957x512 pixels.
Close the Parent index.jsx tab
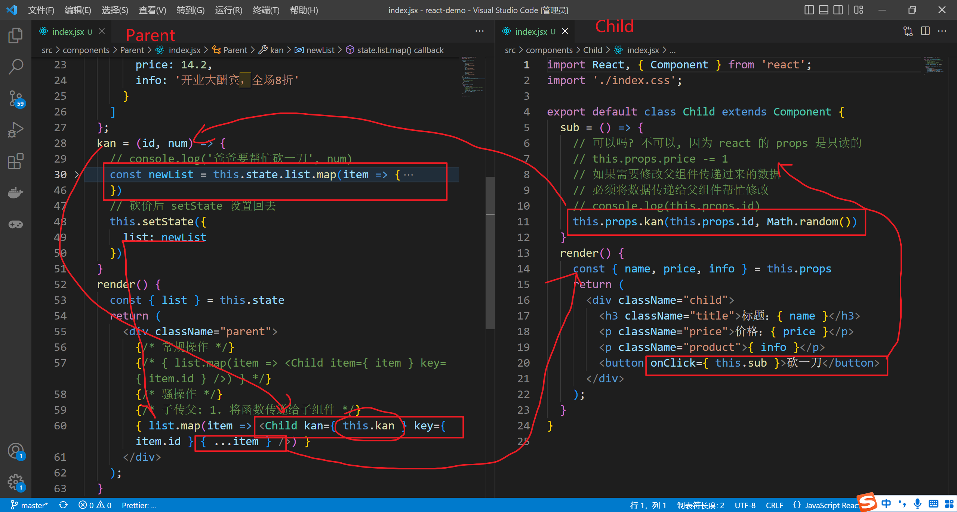pyautogui.click(x=102, y=31)
